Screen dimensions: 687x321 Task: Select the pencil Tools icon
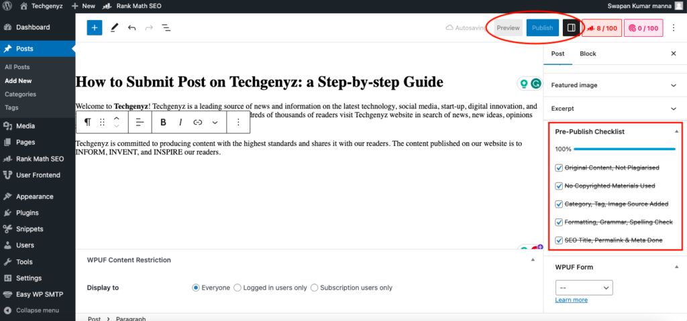pyautogui.click(x=114, y=27)
